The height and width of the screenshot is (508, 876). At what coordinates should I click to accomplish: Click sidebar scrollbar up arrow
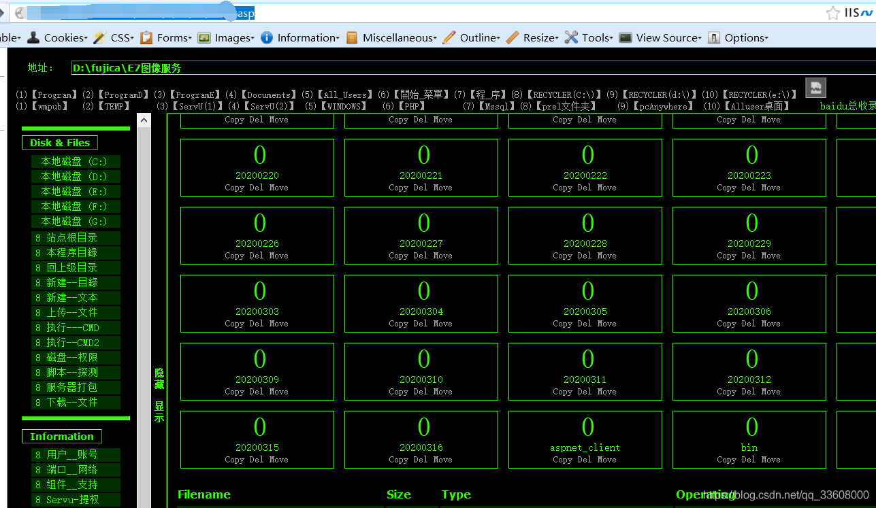144,120
